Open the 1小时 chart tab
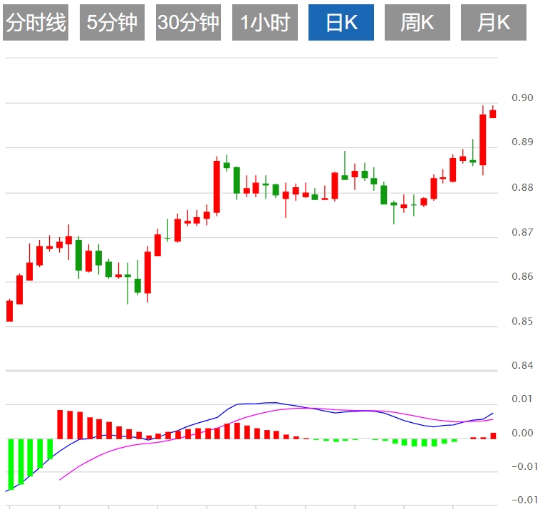 [265, 23]
